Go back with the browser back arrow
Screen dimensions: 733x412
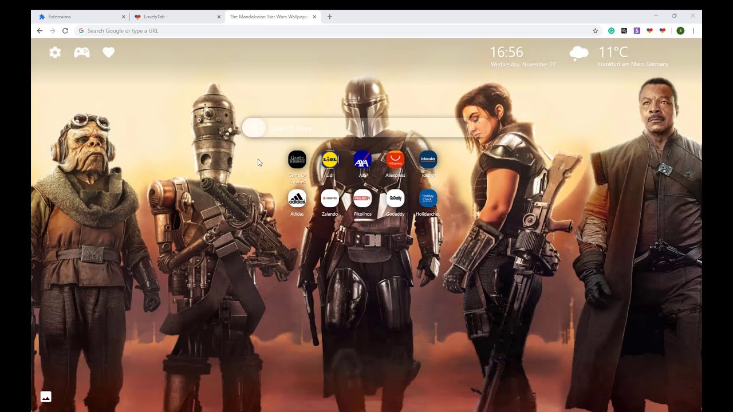pos(40,31)
